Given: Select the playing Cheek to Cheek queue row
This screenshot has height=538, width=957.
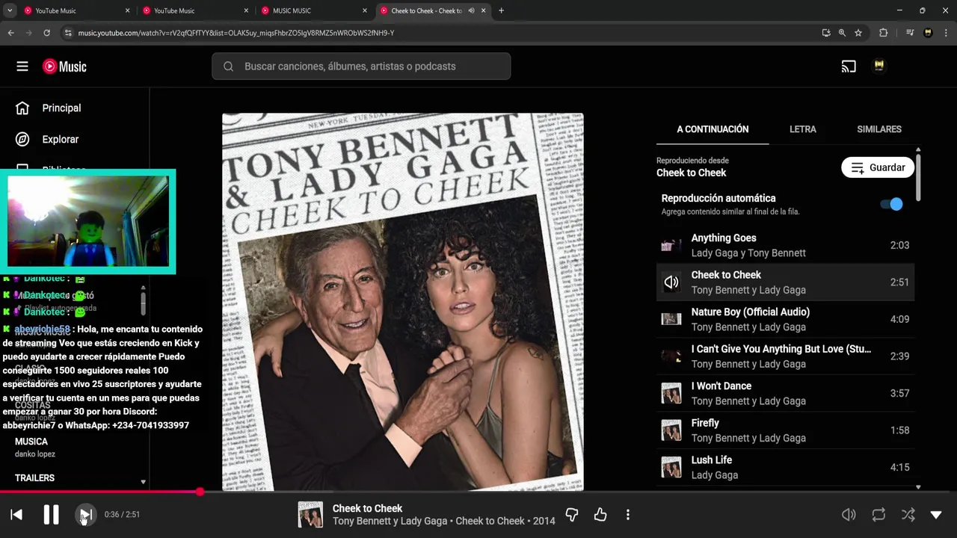Looking at the screenshot, I should [x=785, y=282].
